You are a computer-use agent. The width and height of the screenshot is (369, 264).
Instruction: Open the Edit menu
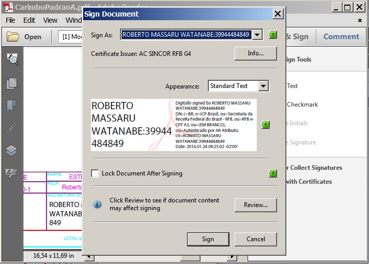29,20
